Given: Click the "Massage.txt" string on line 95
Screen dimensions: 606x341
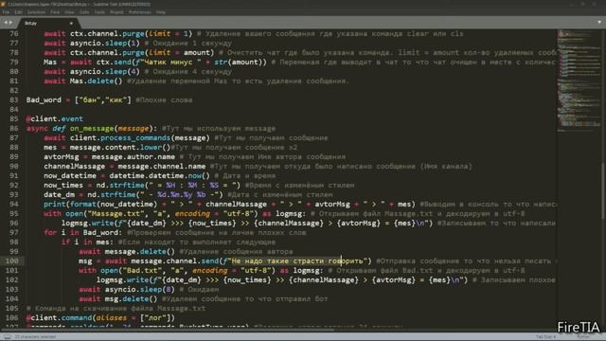Looking at the screenshot, I should tap(117, 213).
